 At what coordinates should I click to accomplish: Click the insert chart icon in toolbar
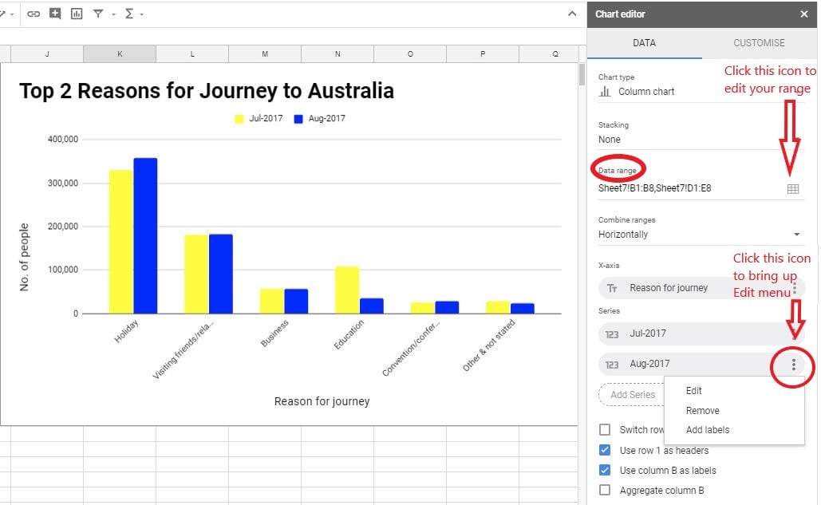(77, 14)
